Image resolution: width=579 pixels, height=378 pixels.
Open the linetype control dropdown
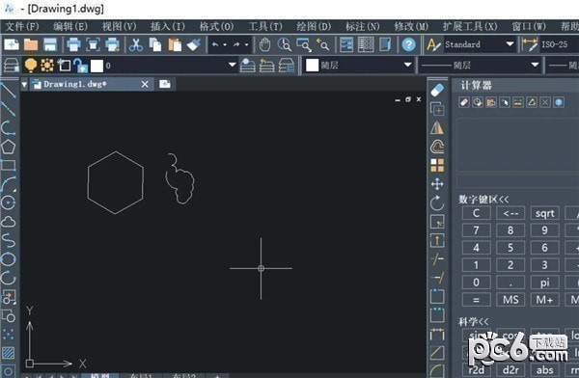535,65
